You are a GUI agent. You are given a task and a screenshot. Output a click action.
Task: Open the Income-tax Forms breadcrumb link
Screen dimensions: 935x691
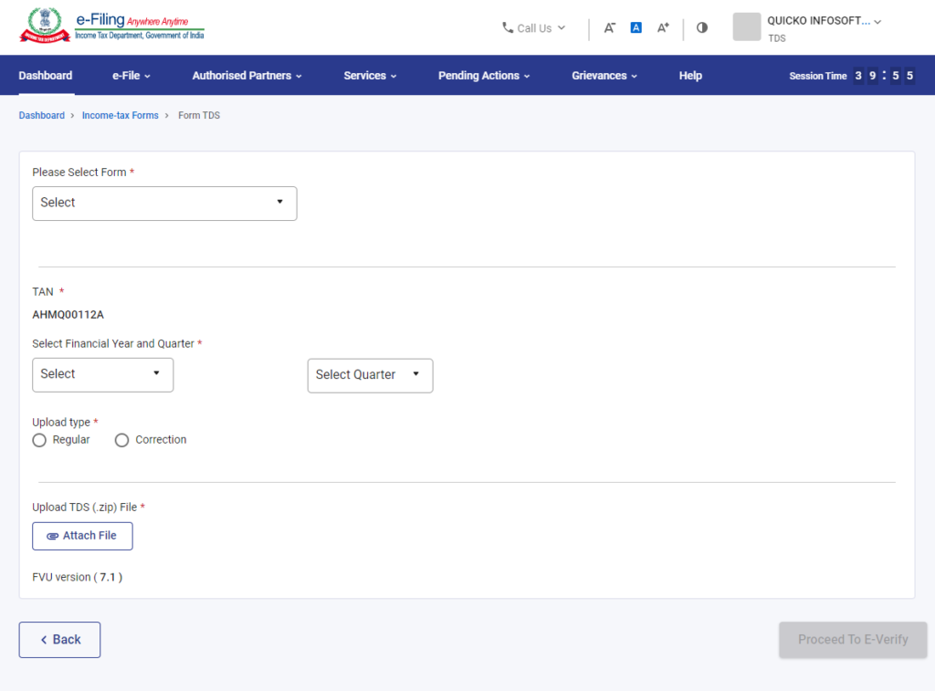click(120, 115)
